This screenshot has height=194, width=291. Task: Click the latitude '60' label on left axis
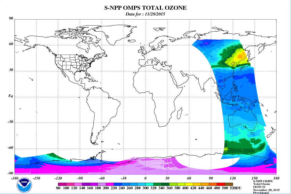point(11,44)
